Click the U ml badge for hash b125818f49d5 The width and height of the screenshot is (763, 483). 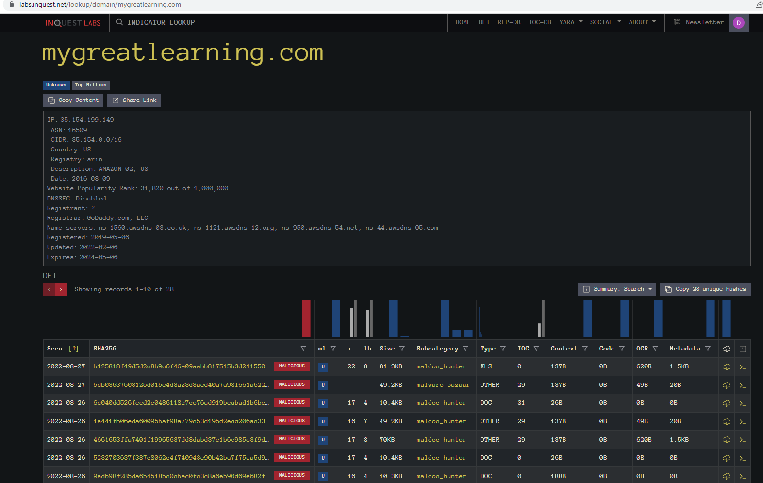tap(323, 367)
